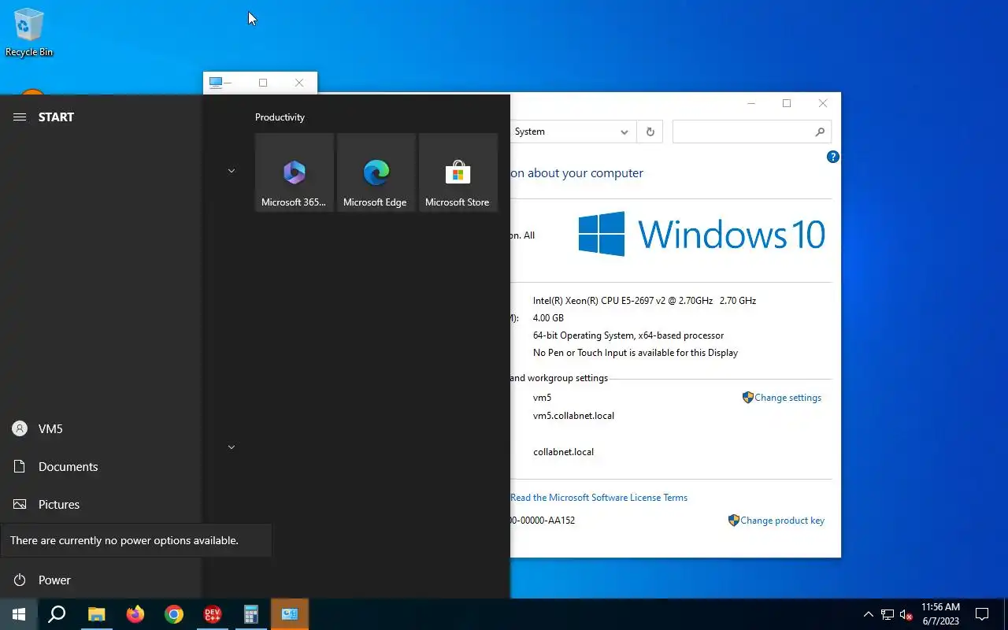Close the System window

point(823,103)
